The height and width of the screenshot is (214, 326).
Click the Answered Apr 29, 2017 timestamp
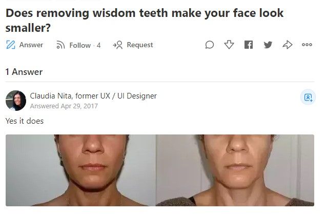(x=64, y=106)
